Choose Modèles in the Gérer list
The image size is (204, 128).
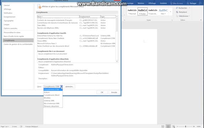pyautogui.click(x=47, y=98)
